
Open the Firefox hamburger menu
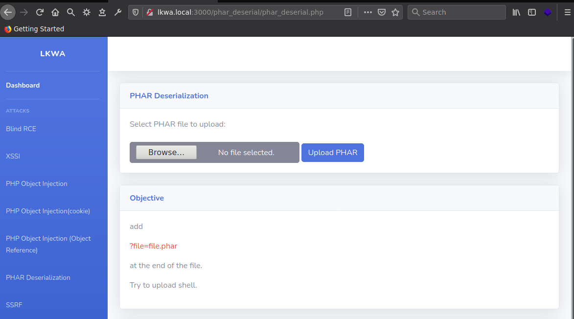click(x=568, y=12)
